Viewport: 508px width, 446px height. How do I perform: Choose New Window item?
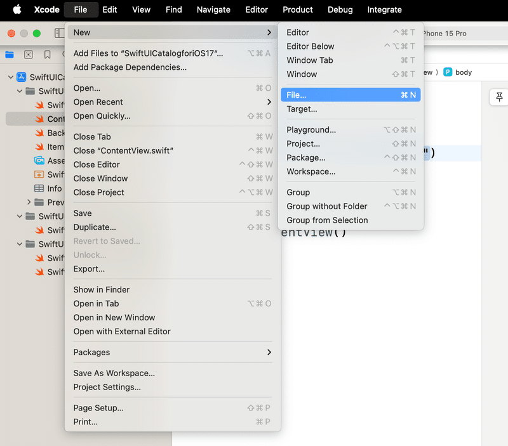351,74
